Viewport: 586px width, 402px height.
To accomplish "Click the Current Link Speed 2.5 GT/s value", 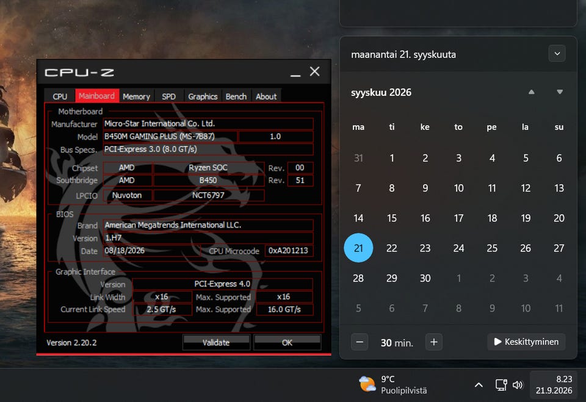I will click(x=162, y=310).
